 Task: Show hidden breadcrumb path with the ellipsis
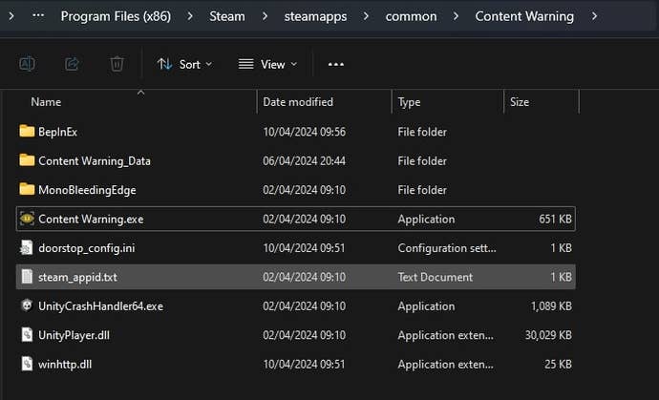click(38, 16)
